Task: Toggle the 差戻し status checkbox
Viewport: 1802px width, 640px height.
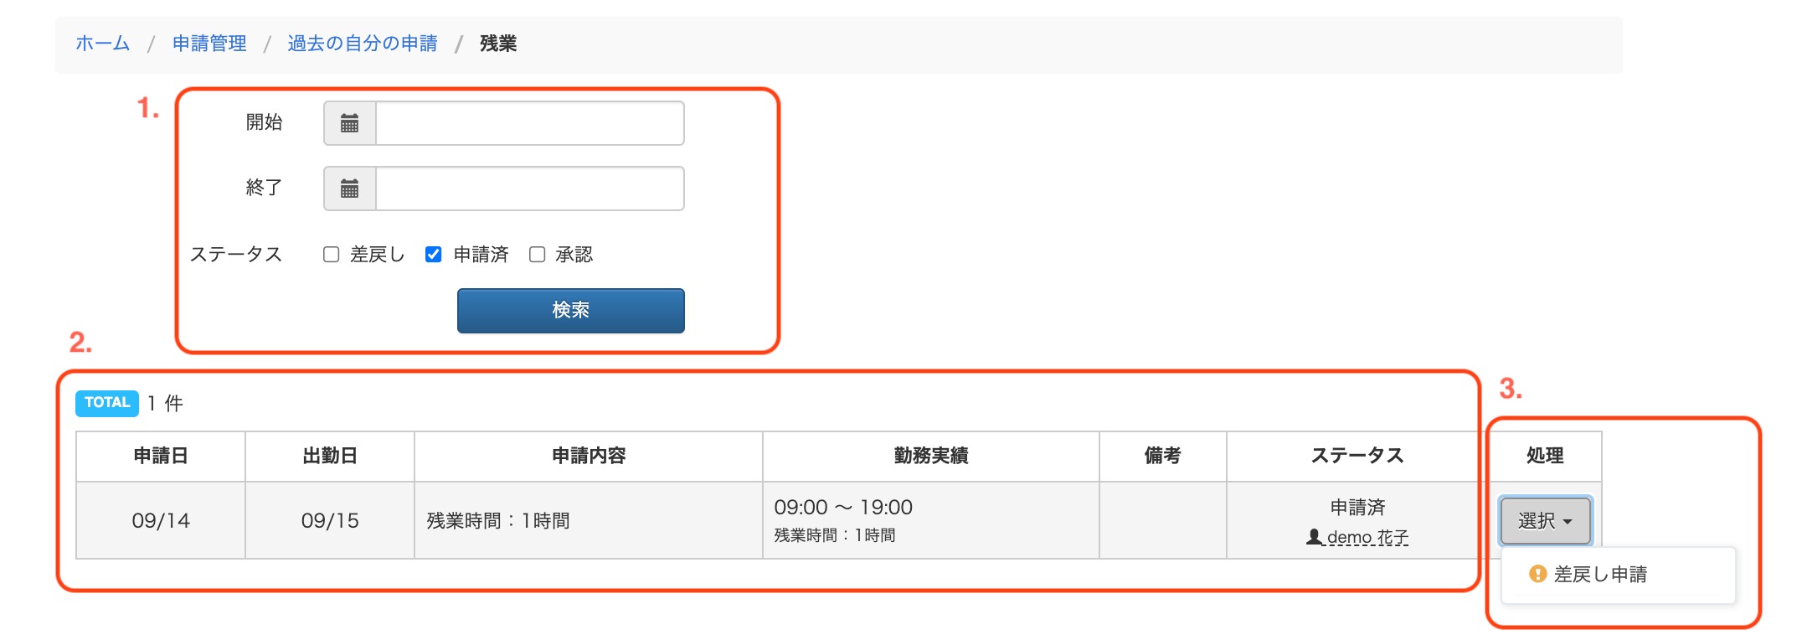Action: [x=332, y=255]
